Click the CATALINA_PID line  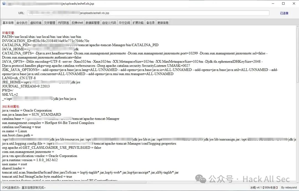click(80, 45)
